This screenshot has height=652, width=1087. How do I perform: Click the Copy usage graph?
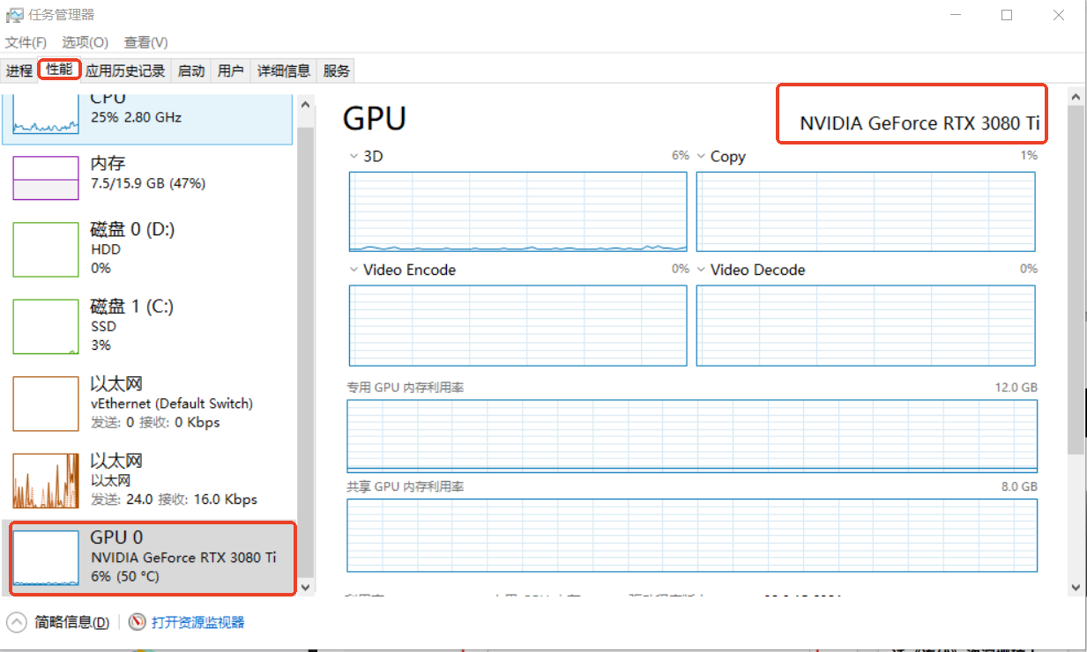click(866, 211)
